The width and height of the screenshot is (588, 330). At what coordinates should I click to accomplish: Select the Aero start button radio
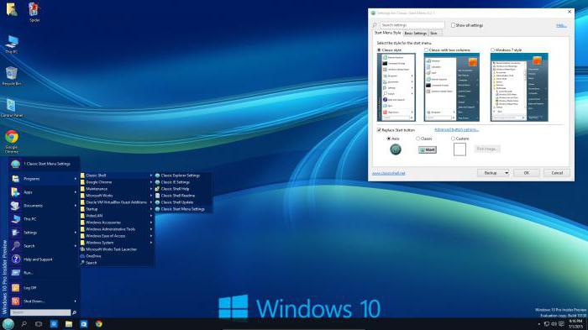pyautogui.click(x=389, y=139)
